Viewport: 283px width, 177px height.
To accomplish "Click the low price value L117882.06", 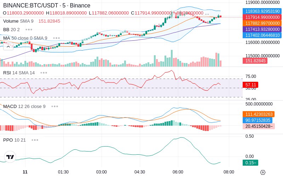I will (x=109, y=13).
